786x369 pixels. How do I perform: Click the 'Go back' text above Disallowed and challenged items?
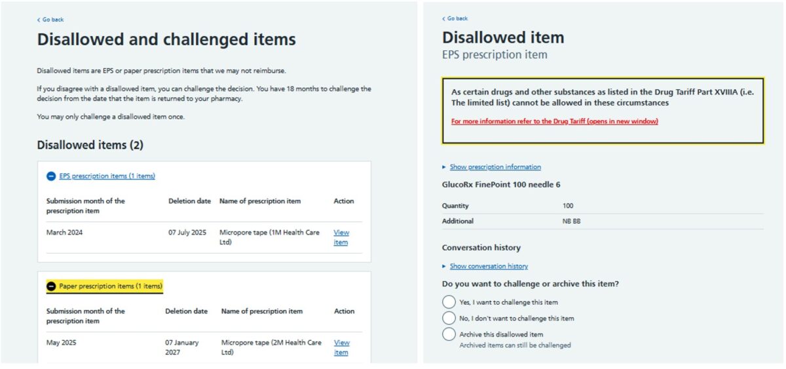(x=53, y=20)
